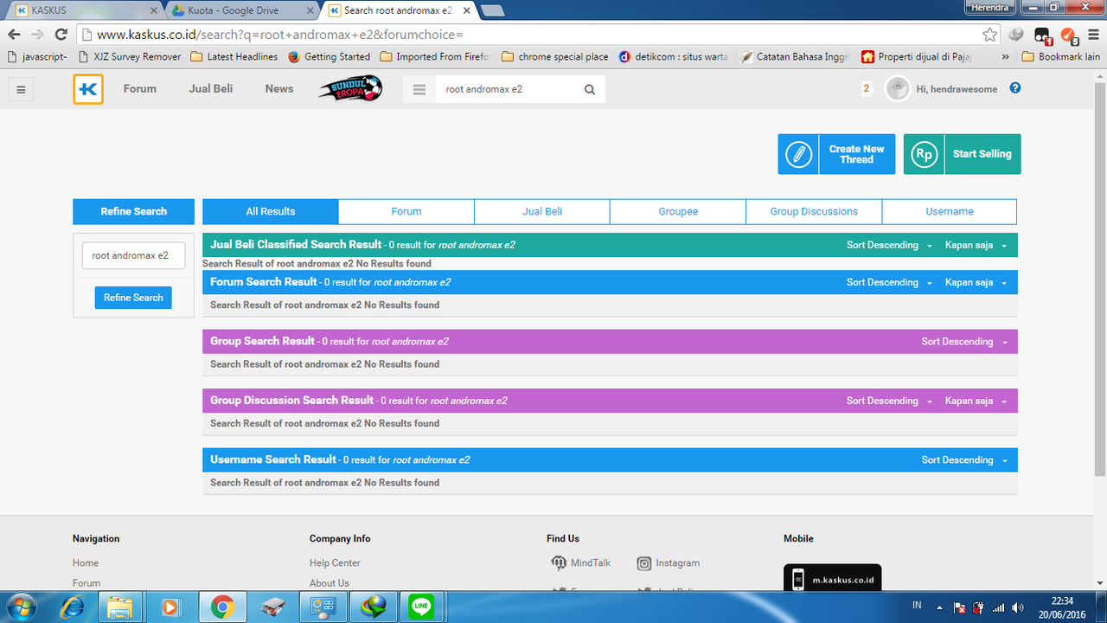The image size is (1107, 623).
Task: Open Latest Headlines bookmark folder
Action: 234,57
